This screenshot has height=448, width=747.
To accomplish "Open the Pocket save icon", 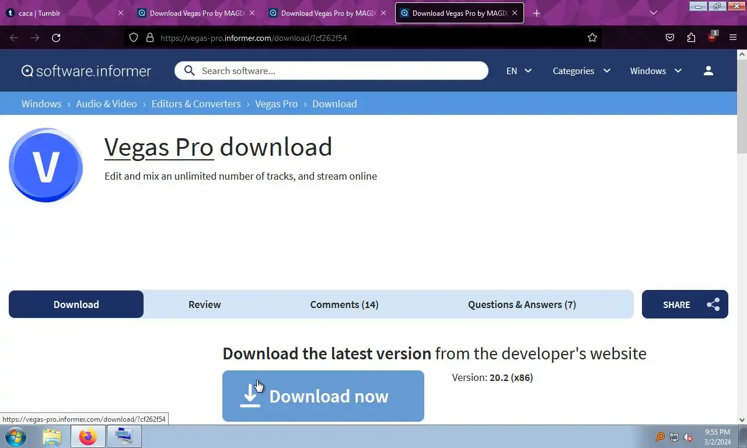I will [x=670, y=38].
